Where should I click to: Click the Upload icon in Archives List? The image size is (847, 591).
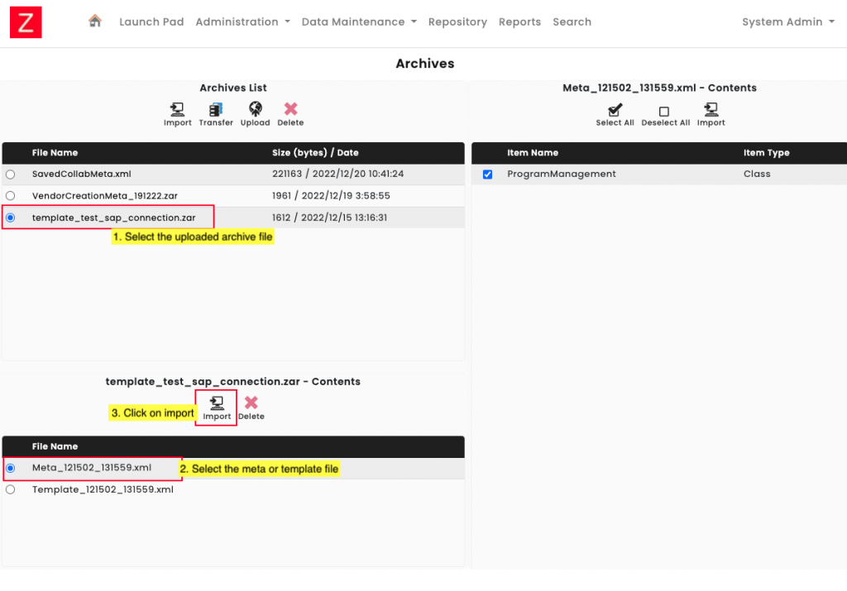coord(255,113)
